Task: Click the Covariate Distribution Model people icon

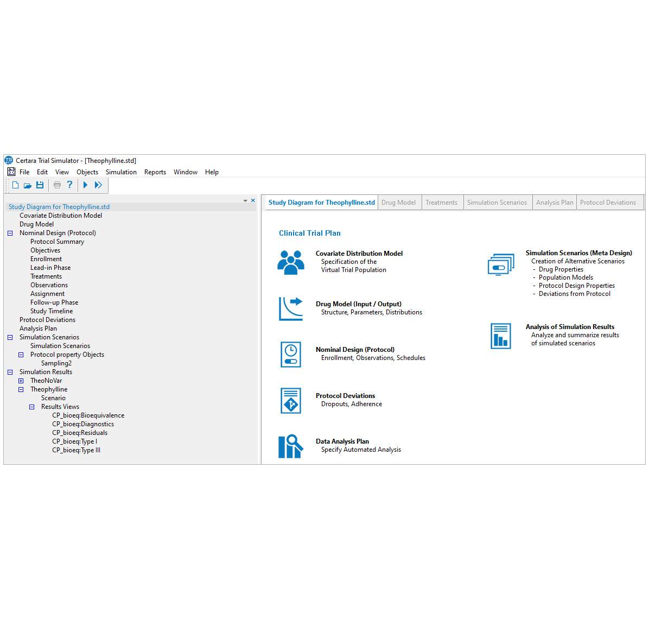Action: click(290, 262)
